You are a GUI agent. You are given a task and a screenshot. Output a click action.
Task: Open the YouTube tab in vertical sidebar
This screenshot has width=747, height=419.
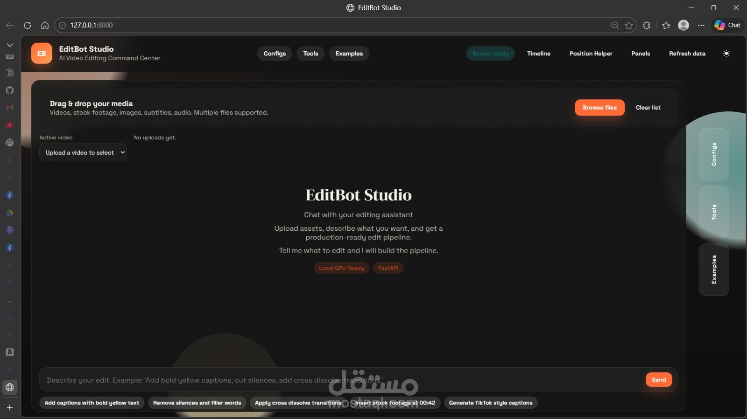point(10,125)
